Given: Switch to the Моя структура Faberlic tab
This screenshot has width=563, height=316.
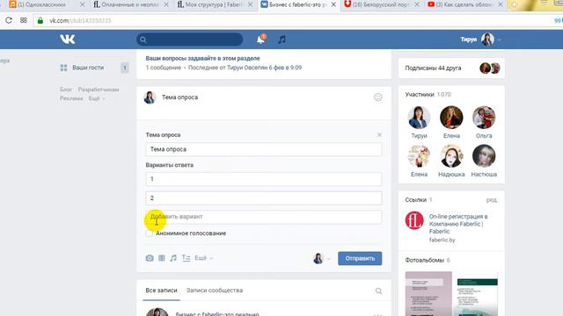Looking at the screenshot, I should (x=214, y=4).
